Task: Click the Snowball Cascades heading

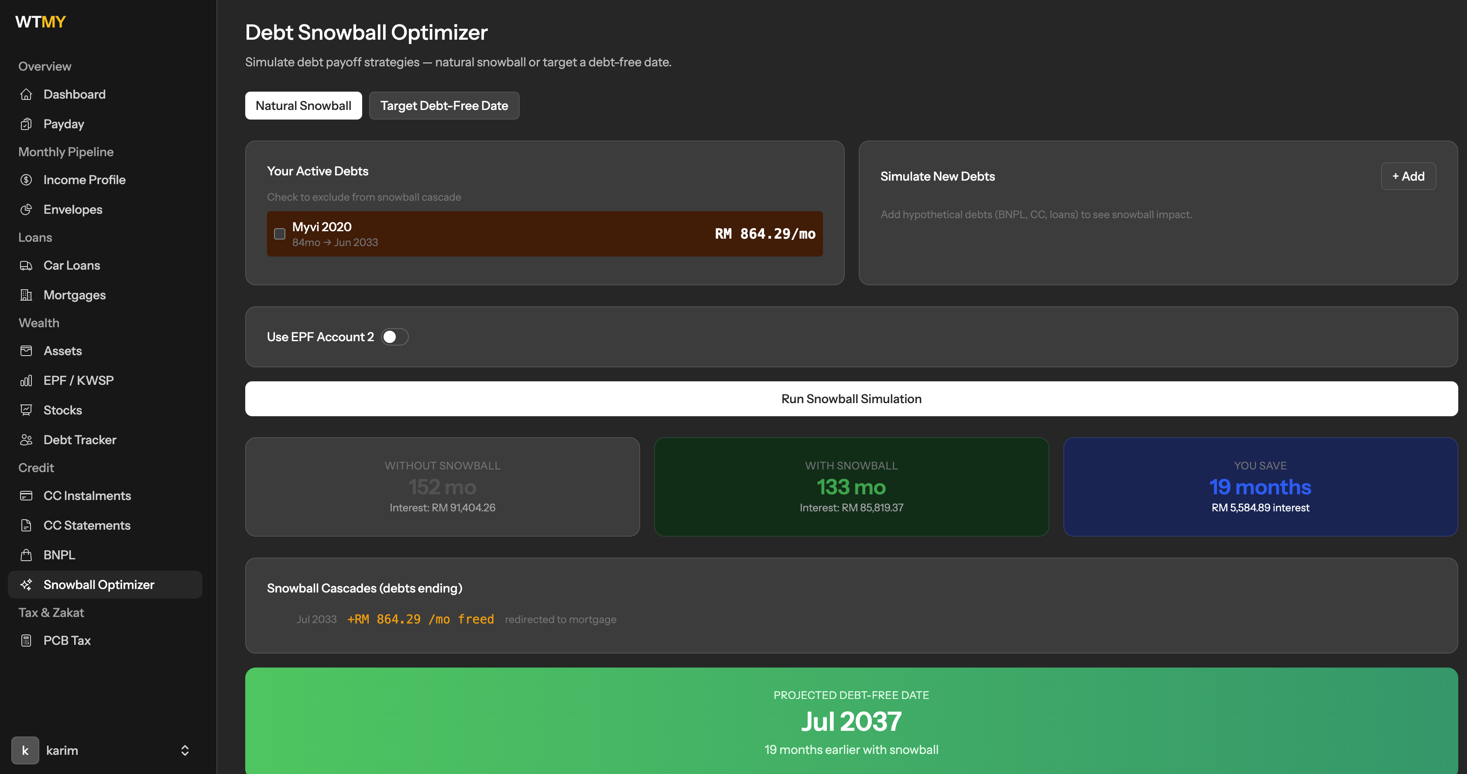Action: coord(364,588)
